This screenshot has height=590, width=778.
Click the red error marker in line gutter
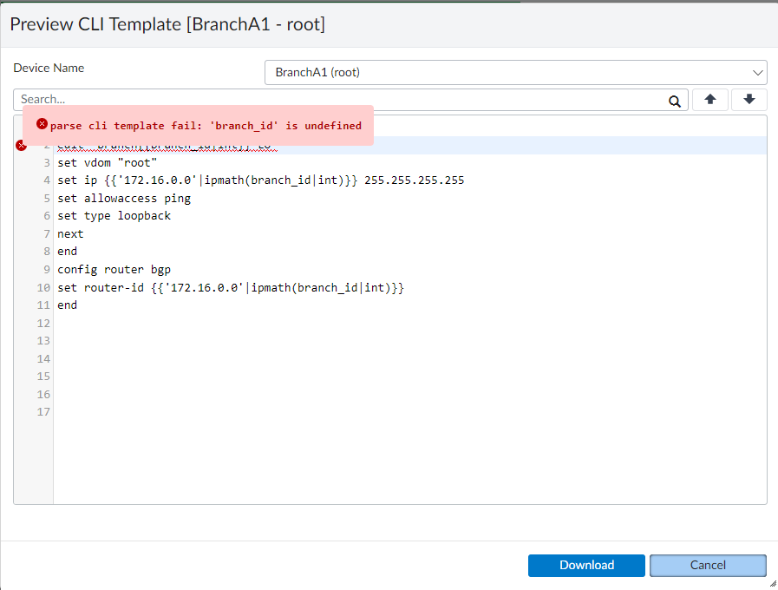coord(22,145)
